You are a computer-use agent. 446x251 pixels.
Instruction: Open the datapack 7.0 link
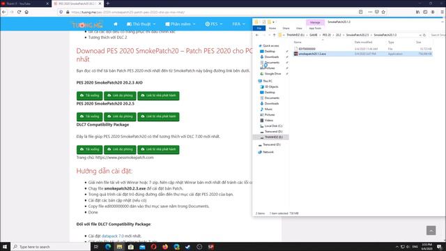[113, 236]
